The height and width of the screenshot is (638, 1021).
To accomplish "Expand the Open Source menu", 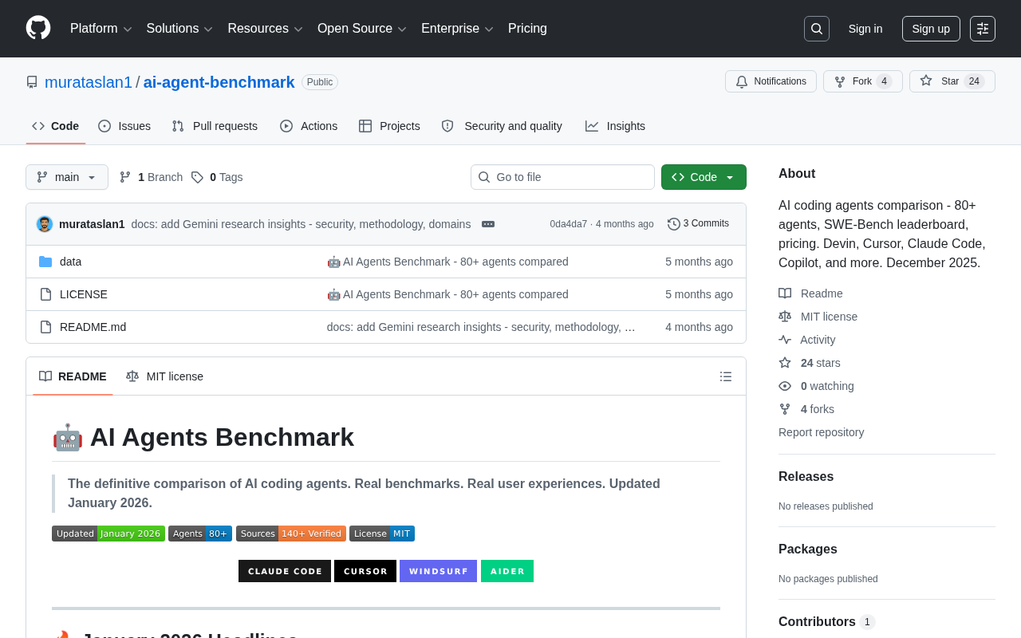I will click(362, 29).
